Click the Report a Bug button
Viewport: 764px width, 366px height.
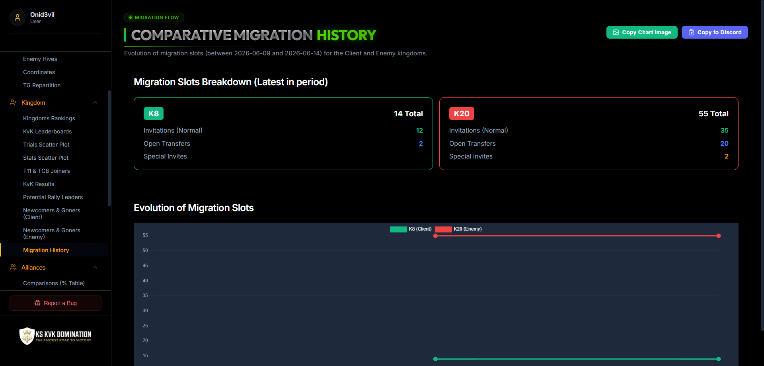pos(55,303)
